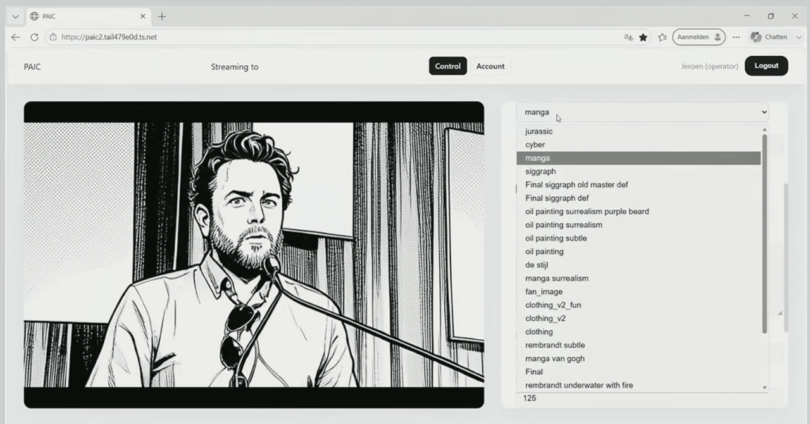Click the address bar URL
Viewport: 810px width, 424px height.
click(109, 37)
